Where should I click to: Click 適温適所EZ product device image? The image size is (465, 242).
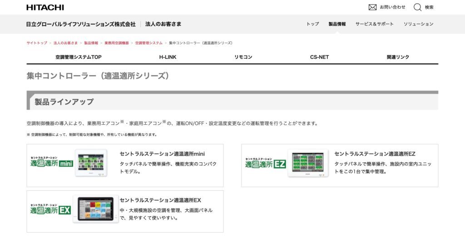click(308, 163)
